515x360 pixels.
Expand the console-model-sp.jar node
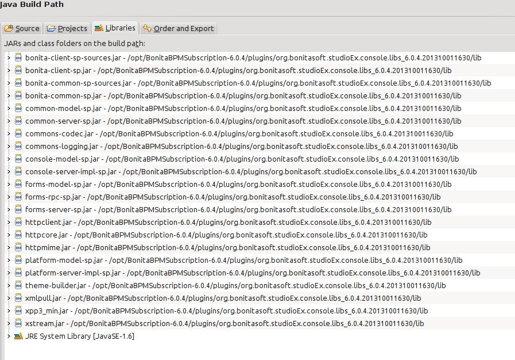9,159
